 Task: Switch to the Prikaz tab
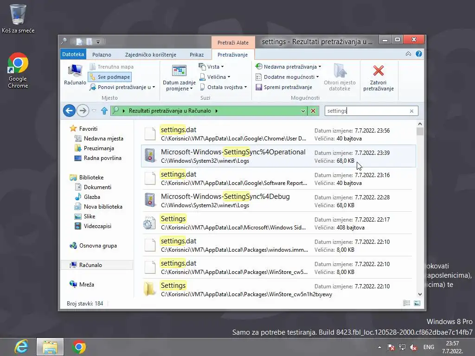coord(197,55)
